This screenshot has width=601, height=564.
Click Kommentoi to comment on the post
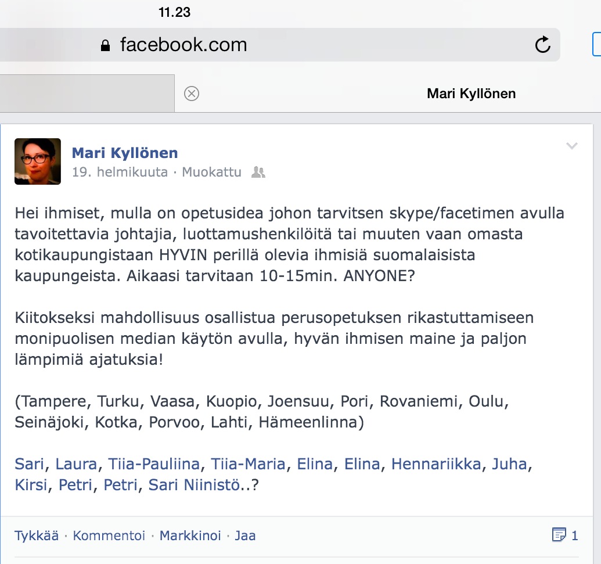109,536
